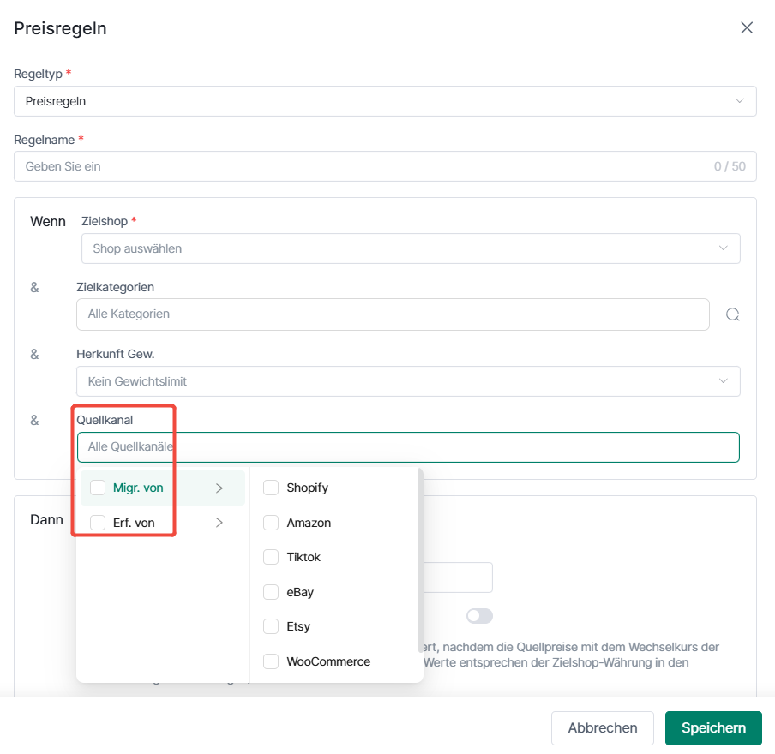This screenshot has width=775, height=754.
Task: Click the Regelname input field
Action: pyautogui.click(x=385, y=166)
